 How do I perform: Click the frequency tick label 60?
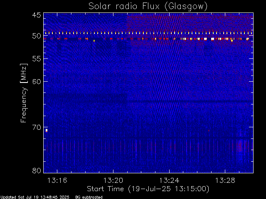[37, 82]
